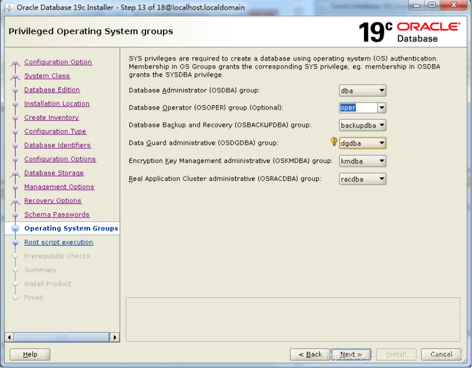Go to System Class step
The image size is (472, 368).
[47, 76]
